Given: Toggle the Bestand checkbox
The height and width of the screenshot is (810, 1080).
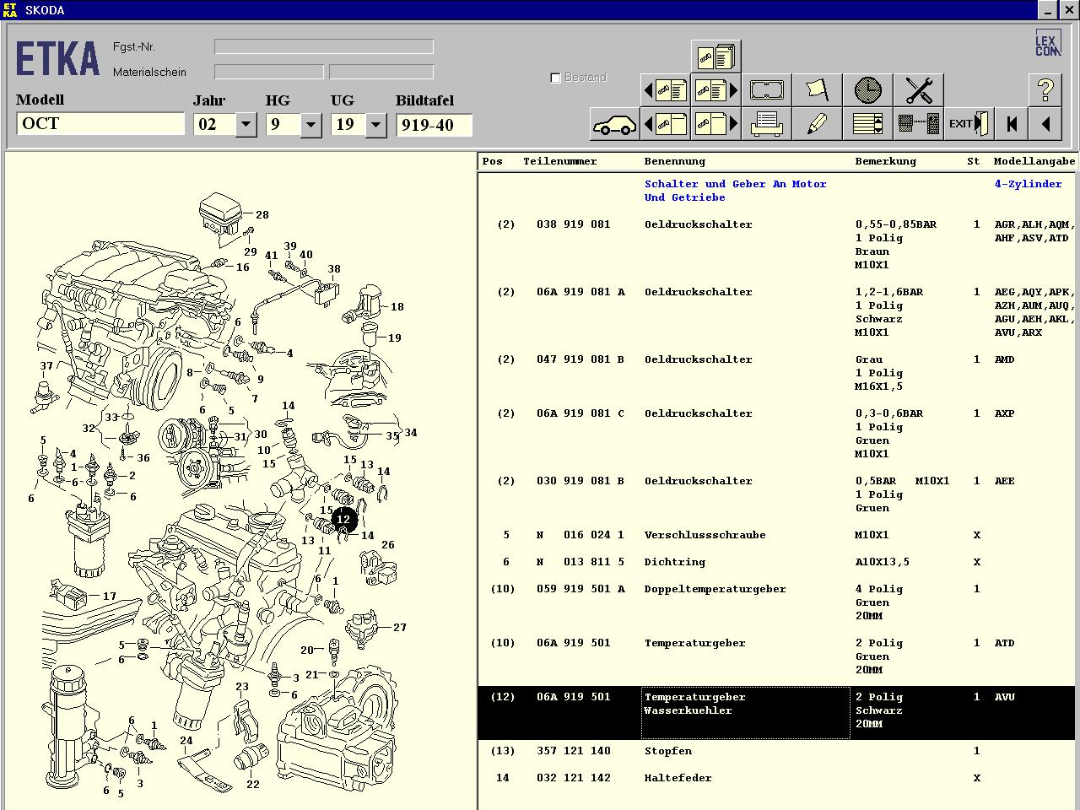Looking at the screenshot, I should pos(555,78).
